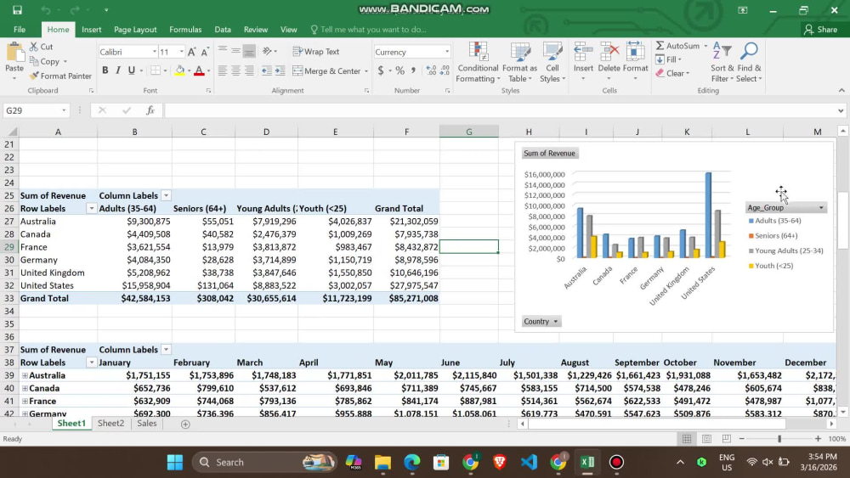Screen dimensions: 850x478
Task: Switch to the Page Layout tab
Action: coord(135,29)
